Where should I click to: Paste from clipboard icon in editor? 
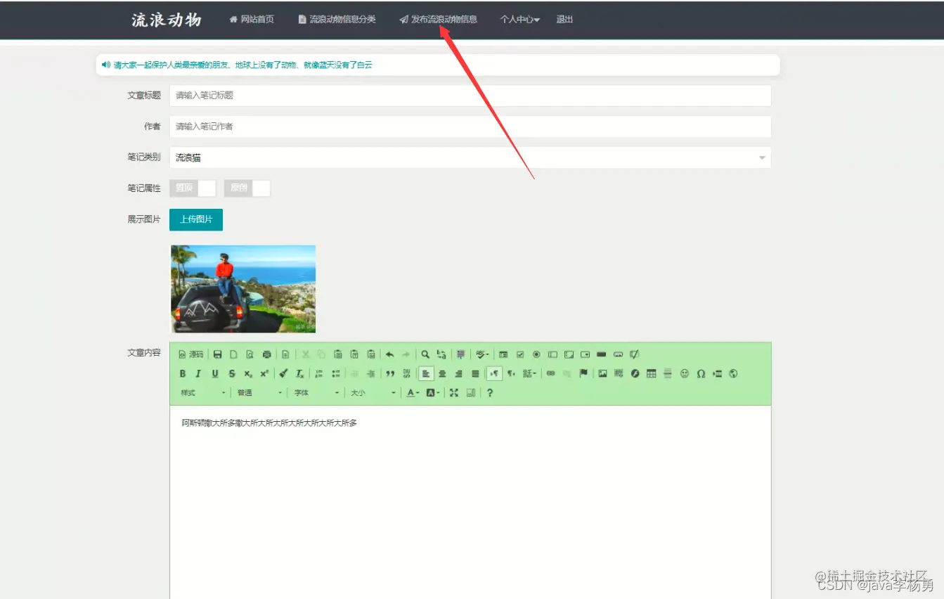(338, 354)
